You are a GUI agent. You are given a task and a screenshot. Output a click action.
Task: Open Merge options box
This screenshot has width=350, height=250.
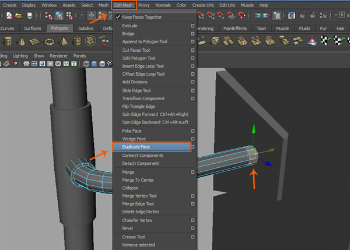click(192, 172)
